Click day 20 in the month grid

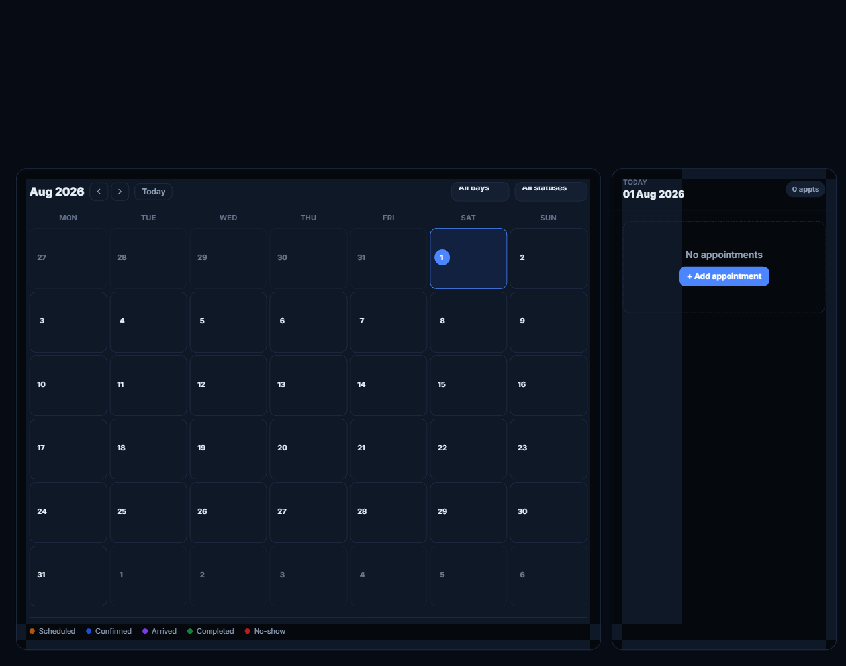pos(308,449)
